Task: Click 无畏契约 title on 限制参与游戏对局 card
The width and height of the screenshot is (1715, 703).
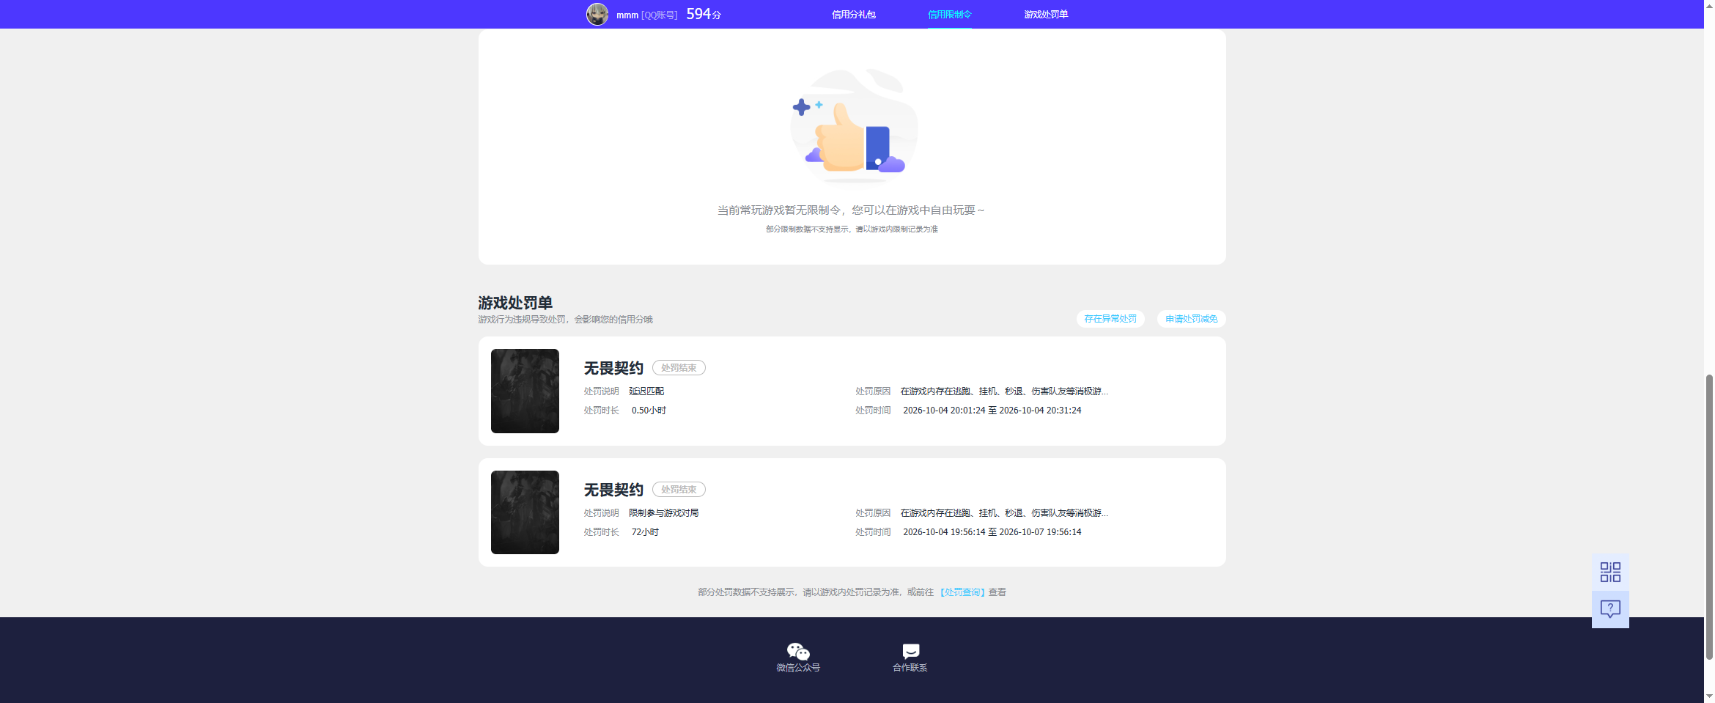Action: tap(613, 490)
